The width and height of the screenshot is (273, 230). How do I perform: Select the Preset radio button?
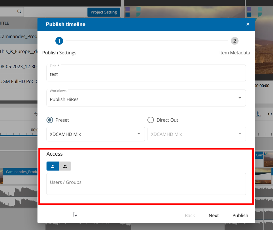click(50, 120)
